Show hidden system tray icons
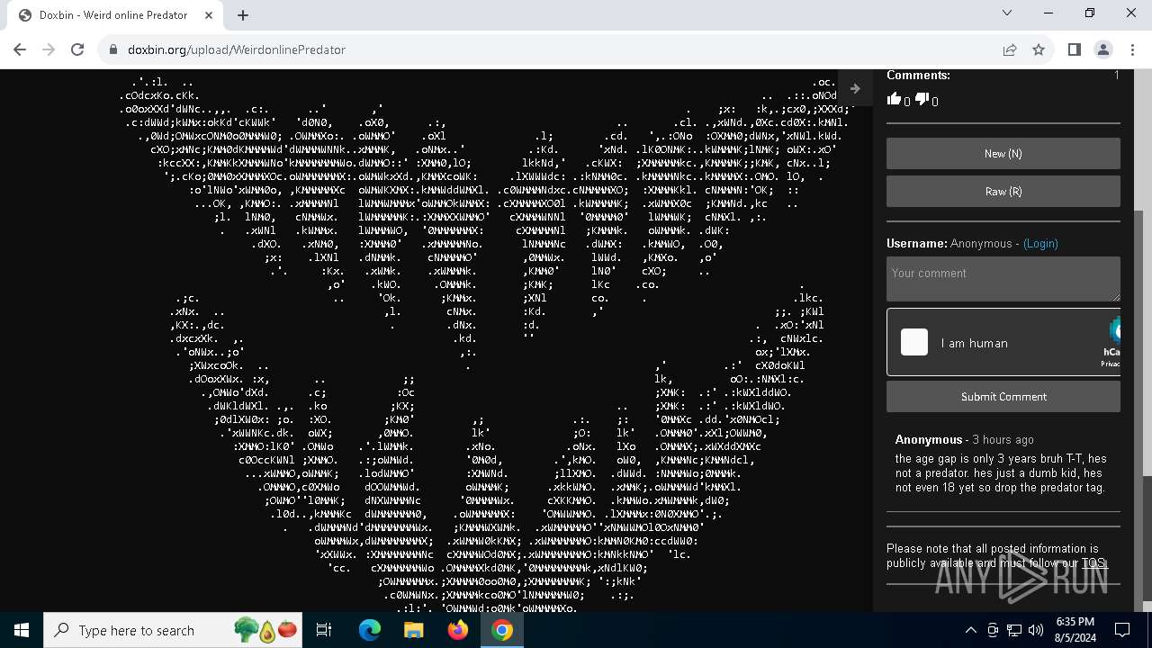This screenshot has width=1152, height=648. click(x=970, y=630)
